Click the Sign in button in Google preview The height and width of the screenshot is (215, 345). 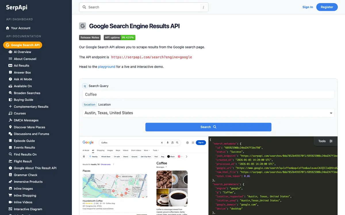pyautogui.click(x=201, y=142)
